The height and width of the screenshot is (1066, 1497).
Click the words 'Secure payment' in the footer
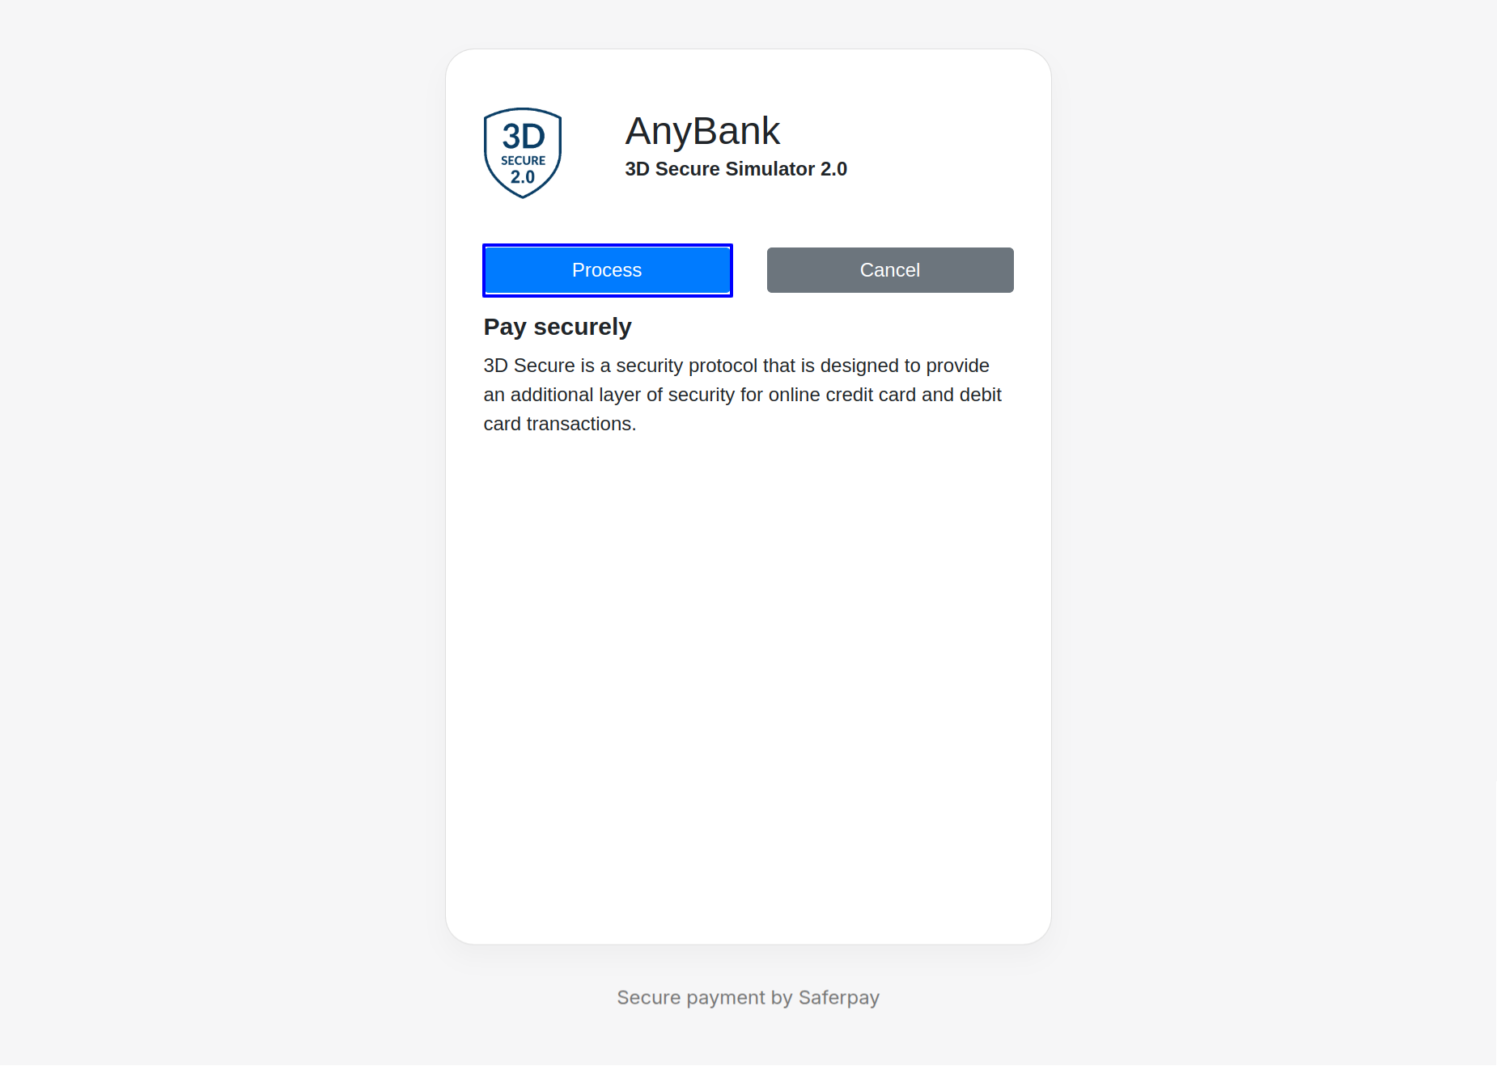pos(691,997)
